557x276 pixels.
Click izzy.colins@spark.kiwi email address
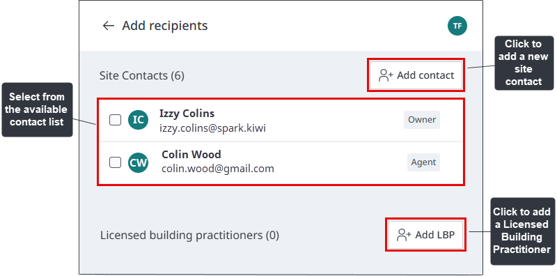click(212, 128)
